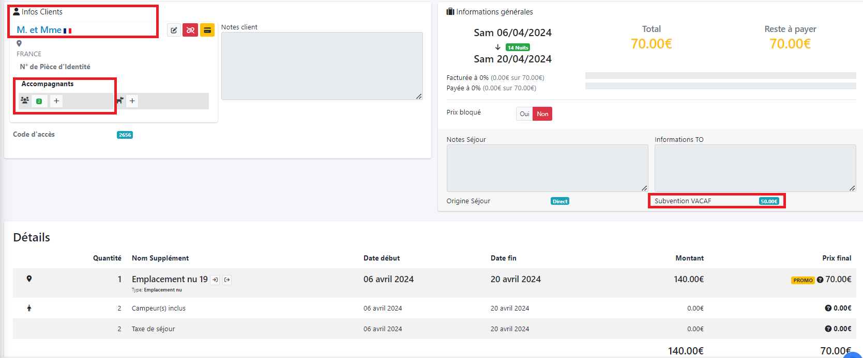Set Prix bloqué to Oui

coord(524,114)
